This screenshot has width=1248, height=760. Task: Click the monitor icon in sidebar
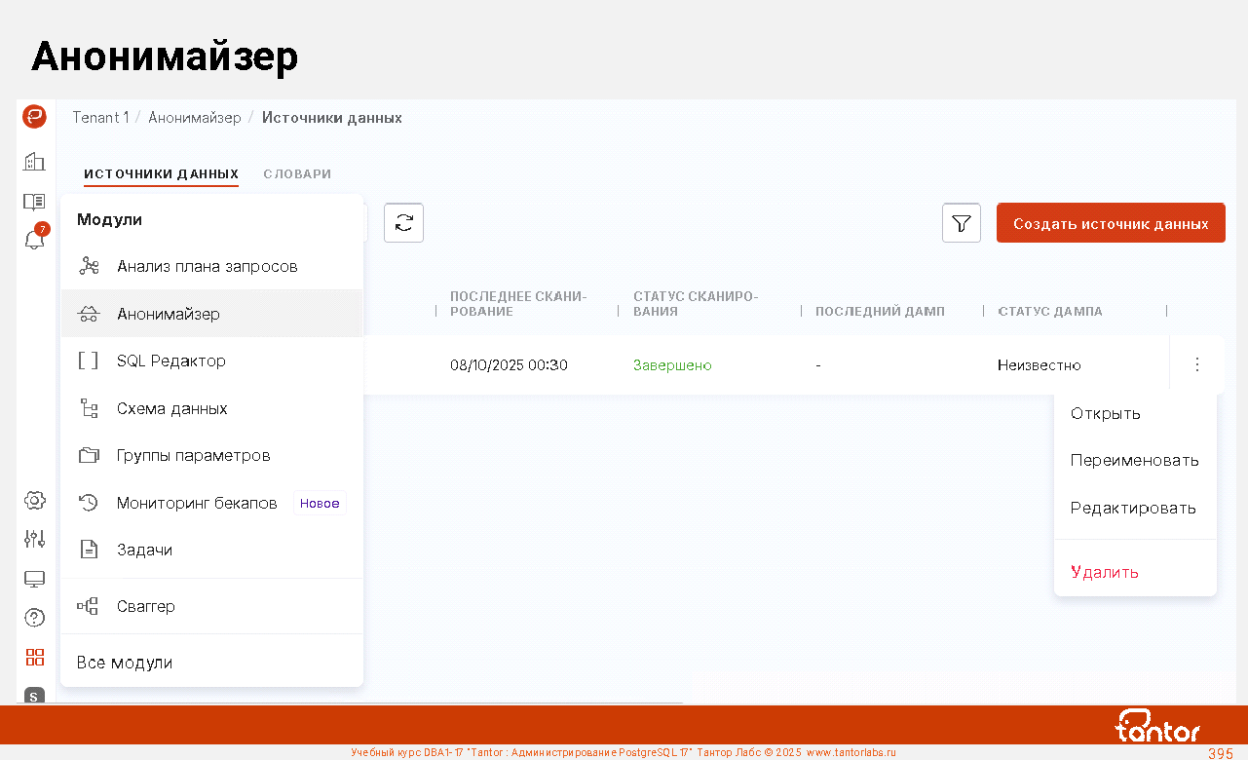point(35,579)
